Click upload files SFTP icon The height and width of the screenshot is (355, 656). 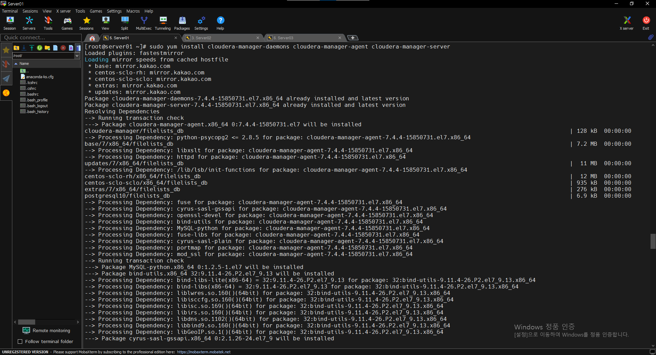(32, 48)
